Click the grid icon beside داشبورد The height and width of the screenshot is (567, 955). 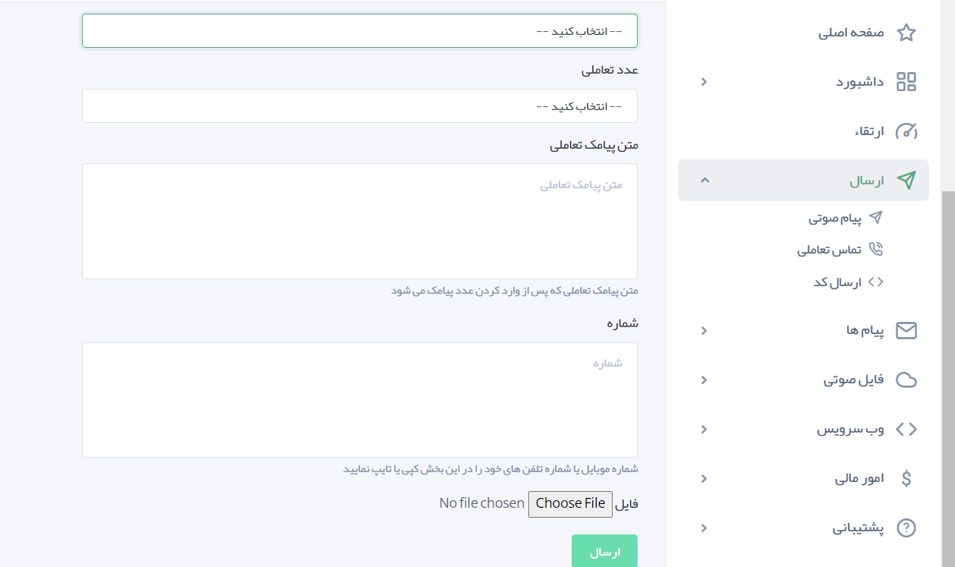click(906, 82)
